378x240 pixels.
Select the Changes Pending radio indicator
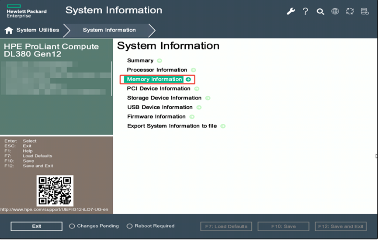coord(72,226)
